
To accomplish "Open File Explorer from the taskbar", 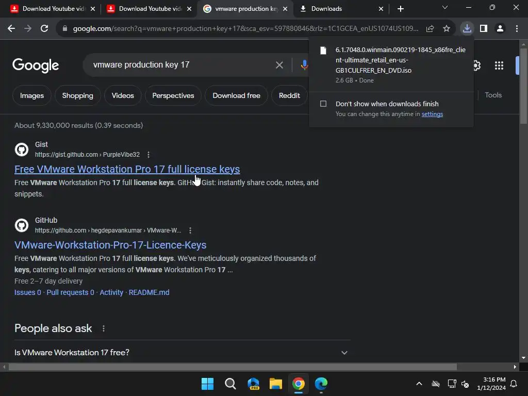I will click(x=276, y=384).
